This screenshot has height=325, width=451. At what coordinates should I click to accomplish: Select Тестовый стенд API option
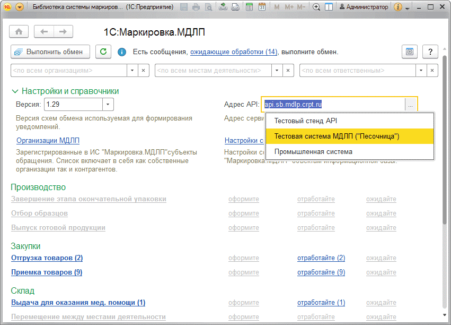pyautogui.click(x=305, y=121)
